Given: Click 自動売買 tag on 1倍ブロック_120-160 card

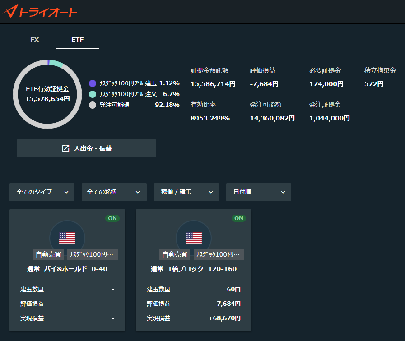Looking at the screenshot, I should (x=175, y=254).
